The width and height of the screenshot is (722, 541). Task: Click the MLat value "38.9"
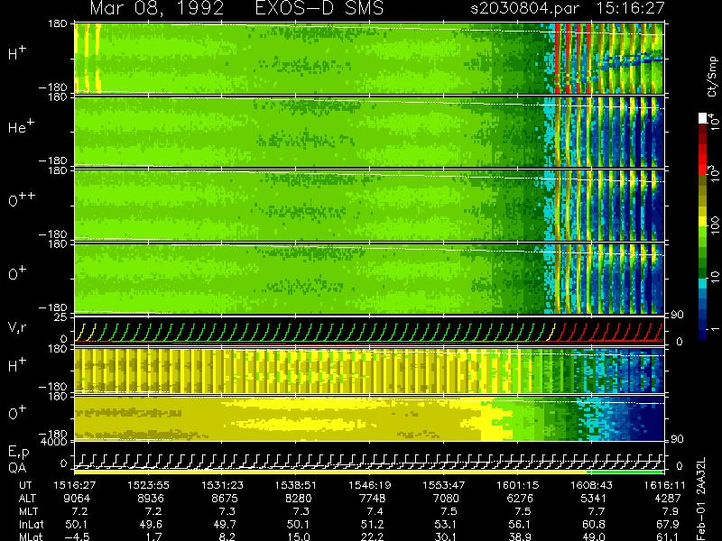[x=520, y=536]
